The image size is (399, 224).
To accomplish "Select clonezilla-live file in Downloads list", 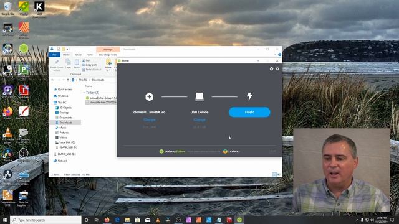I will click(x=101, y=102).
